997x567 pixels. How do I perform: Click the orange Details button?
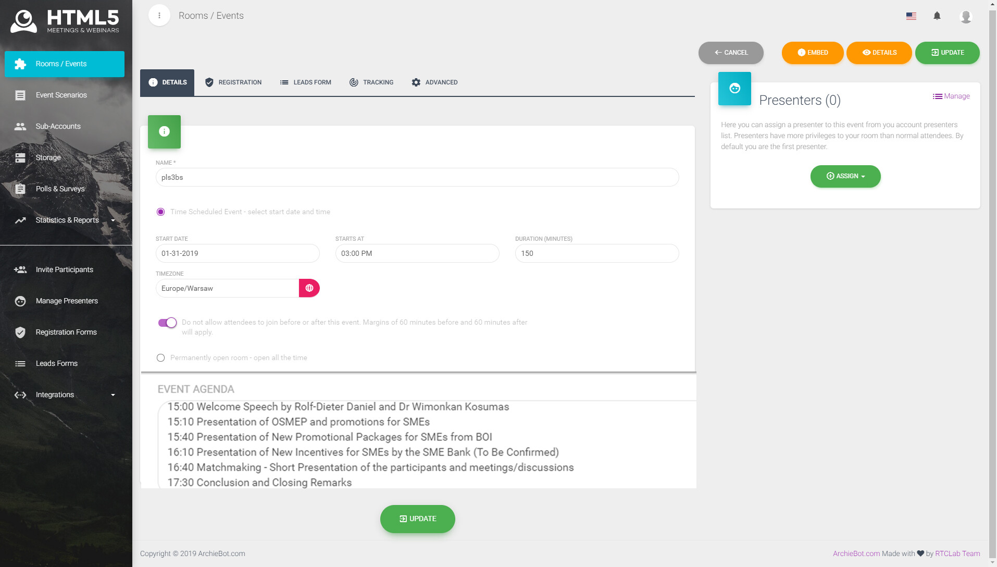pyautogui.click(x=879, y=53)
